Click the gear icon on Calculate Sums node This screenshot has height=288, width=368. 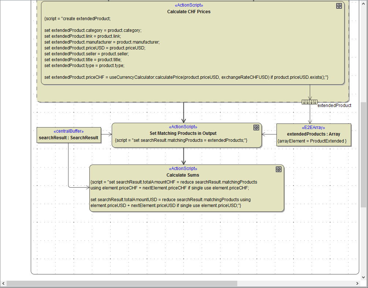click(x=279, y=169)
